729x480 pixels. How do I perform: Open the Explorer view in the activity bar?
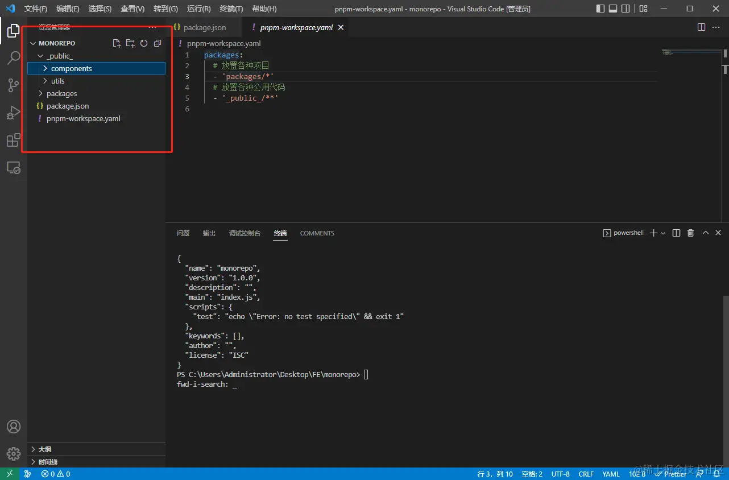coord(14,31)
